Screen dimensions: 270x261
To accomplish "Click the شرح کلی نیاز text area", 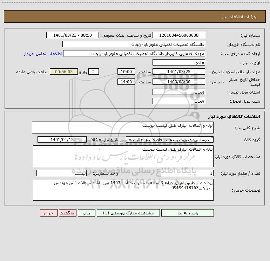I will point(123,128).
